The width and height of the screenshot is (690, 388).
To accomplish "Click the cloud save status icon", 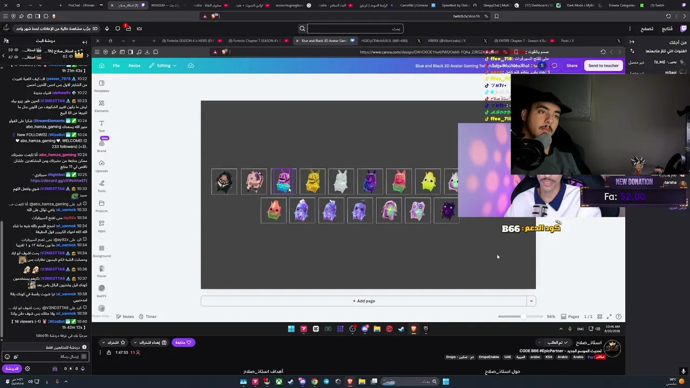I will pyautogui.click(x=191, y=66).
